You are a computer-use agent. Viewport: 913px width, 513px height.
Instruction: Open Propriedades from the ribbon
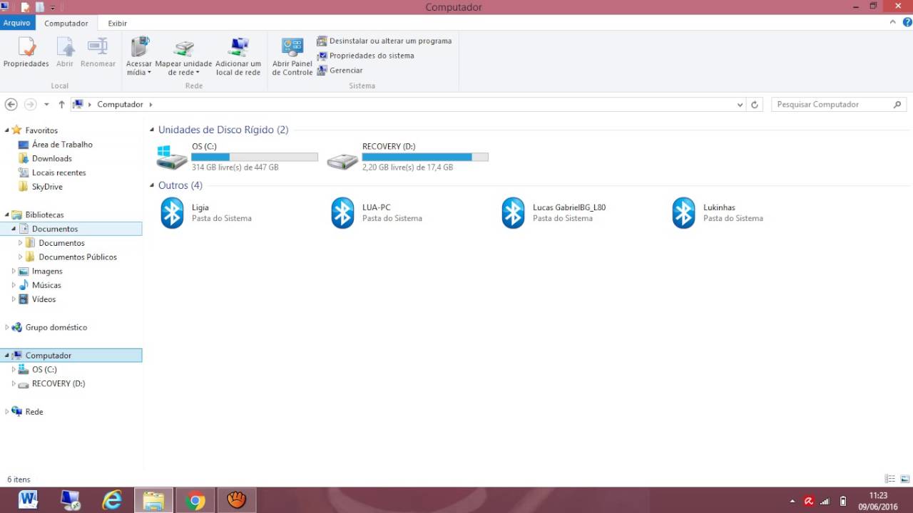click(x=26, y=53)
